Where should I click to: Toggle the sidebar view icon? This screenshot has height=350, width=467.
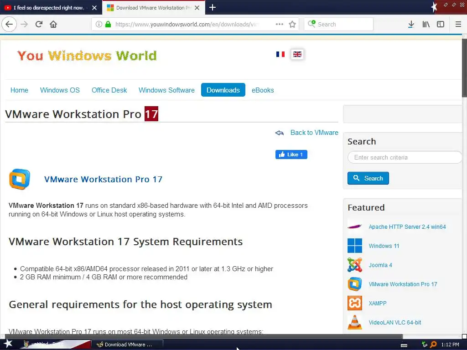tap(441, 24)
